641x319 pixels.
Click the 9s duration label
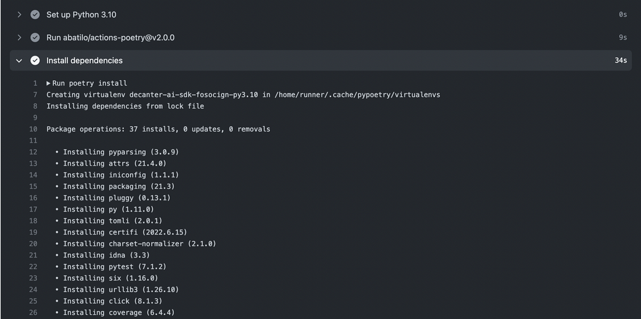622,37
